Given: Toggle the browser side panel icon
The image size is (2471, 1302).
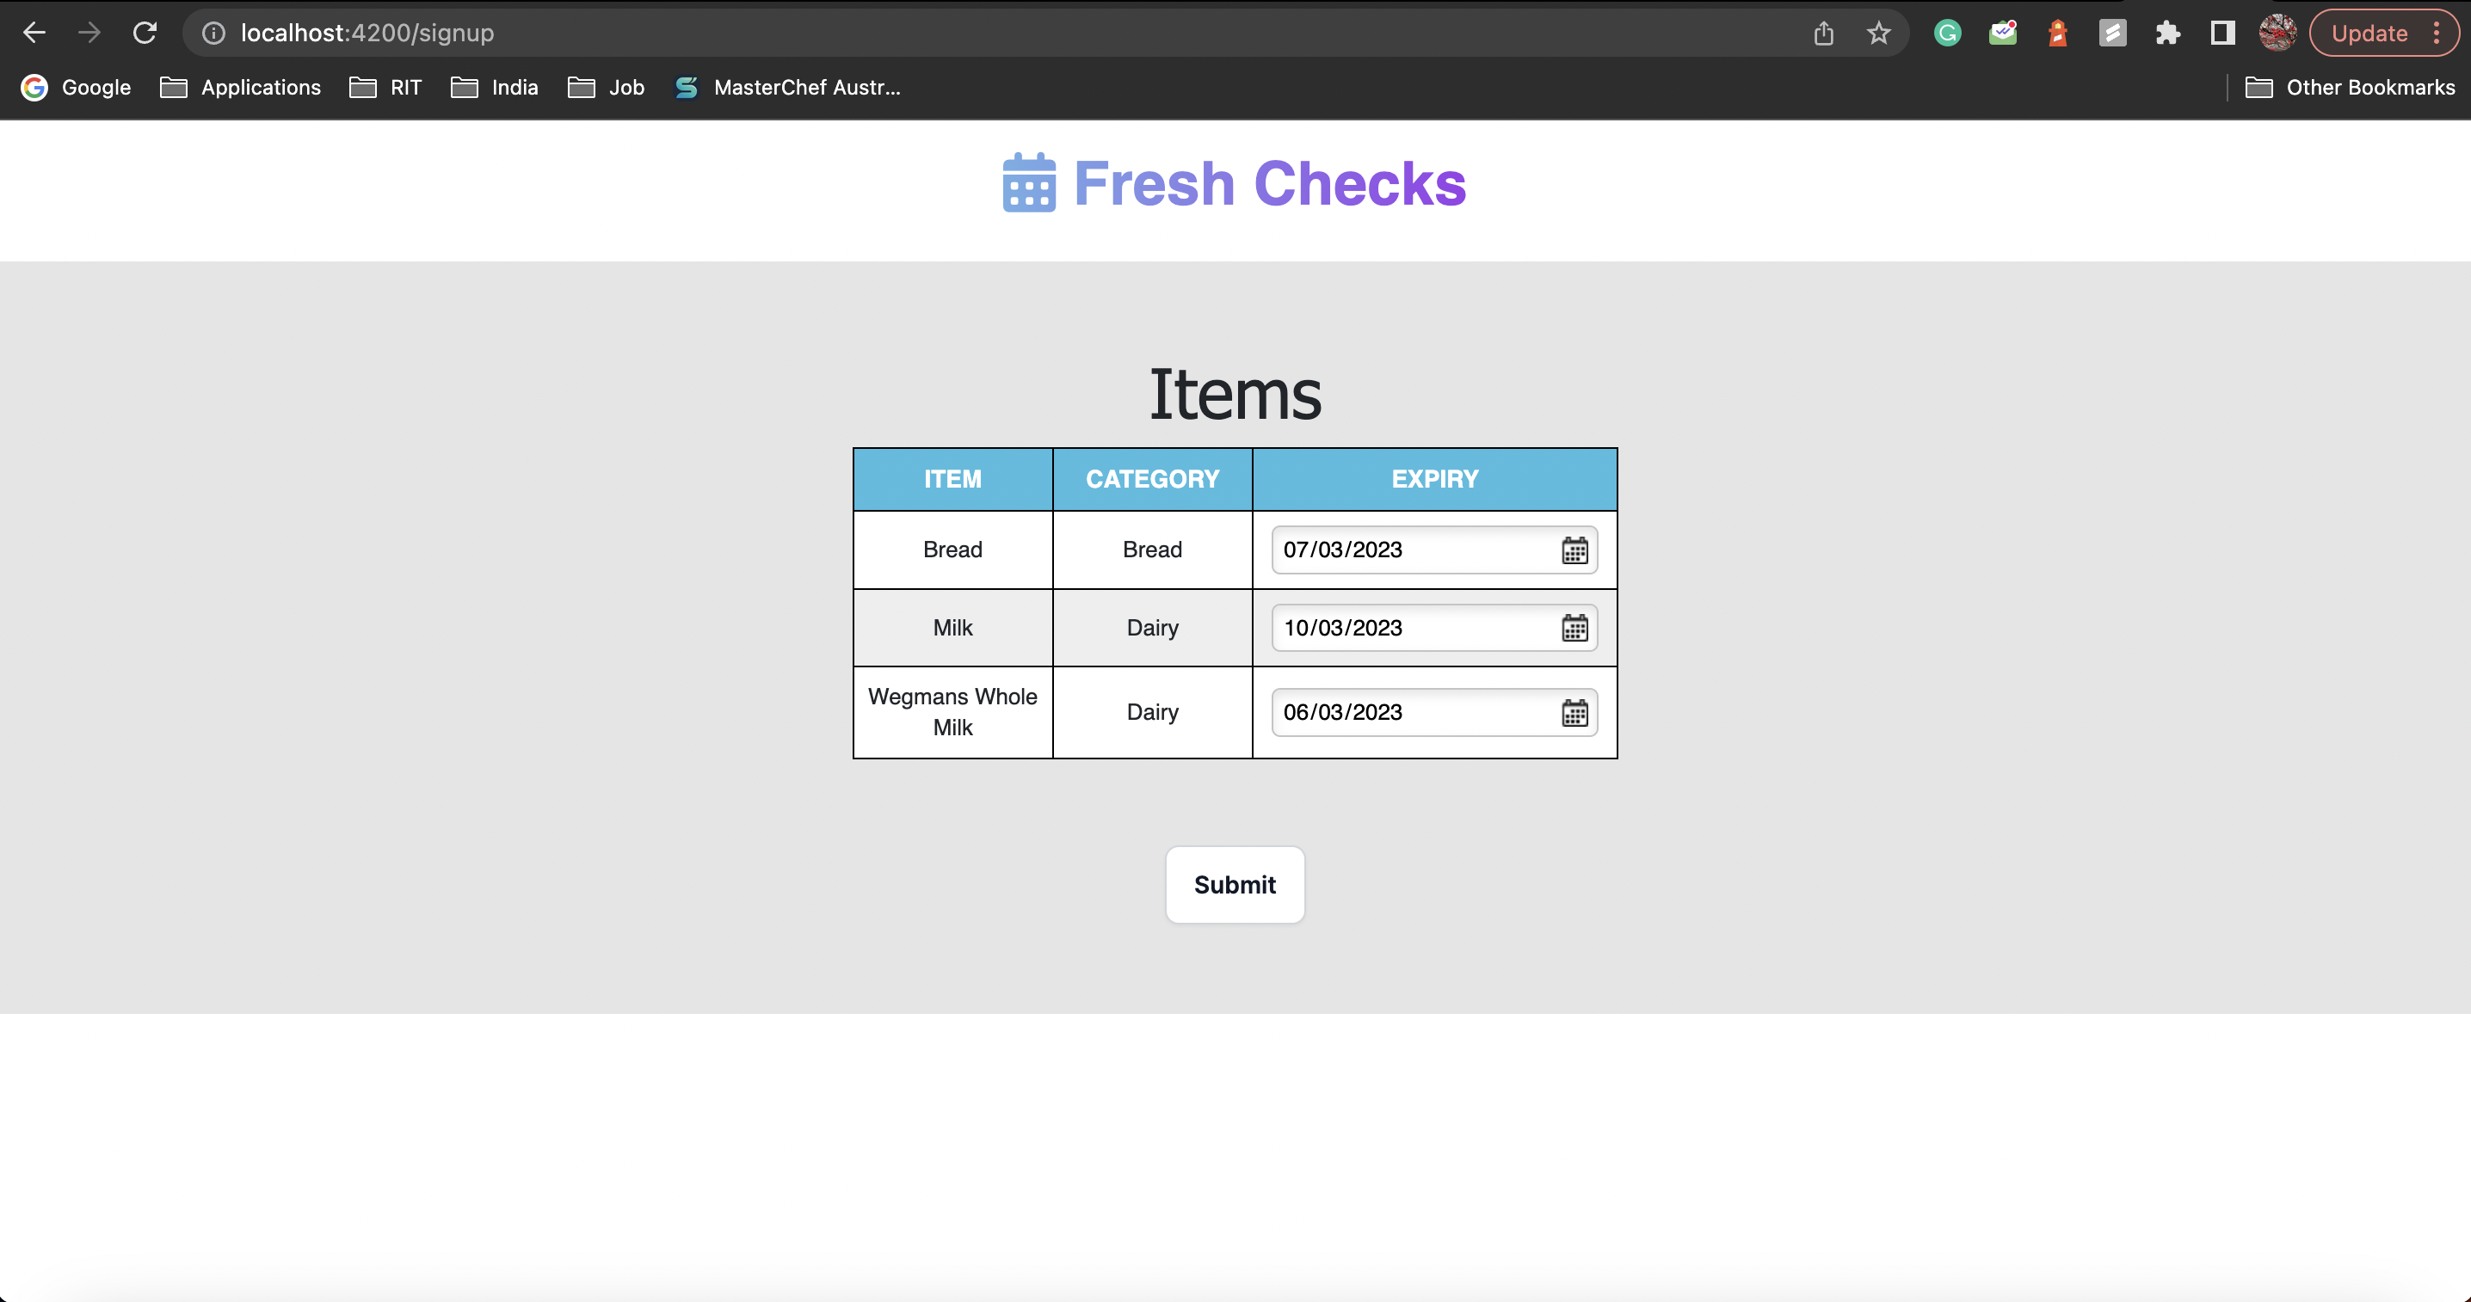Looking at the screenshot, I should (x=2222, y=34).
